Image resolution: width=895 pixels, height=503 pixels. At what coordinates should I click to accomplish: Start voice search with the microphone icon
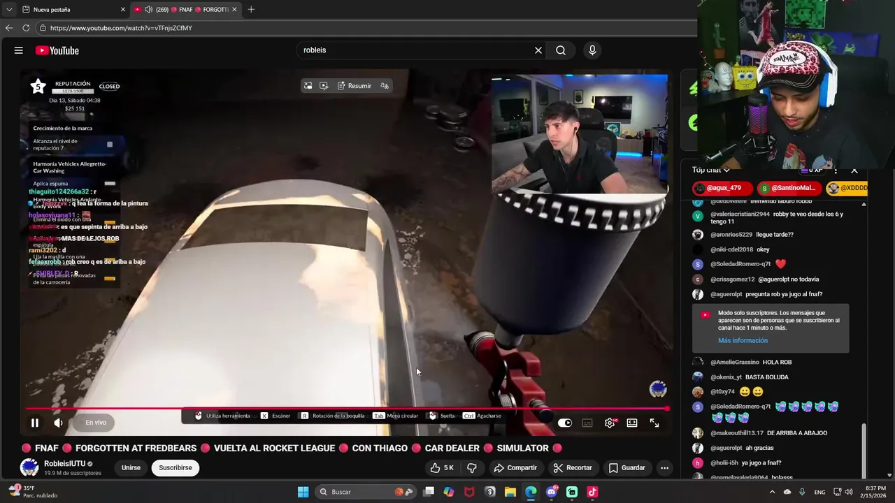[x=592, y=50]
